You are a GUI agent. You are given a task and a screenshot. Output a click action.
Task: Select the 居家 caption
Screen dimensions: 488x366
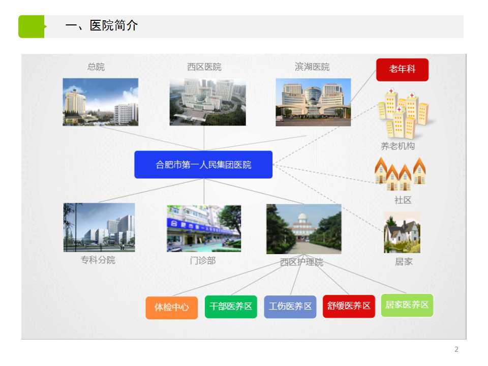coord(404,262)
